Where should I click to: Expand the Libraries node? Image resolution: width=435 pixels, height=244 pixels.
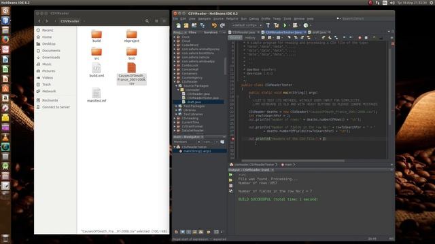177,110
